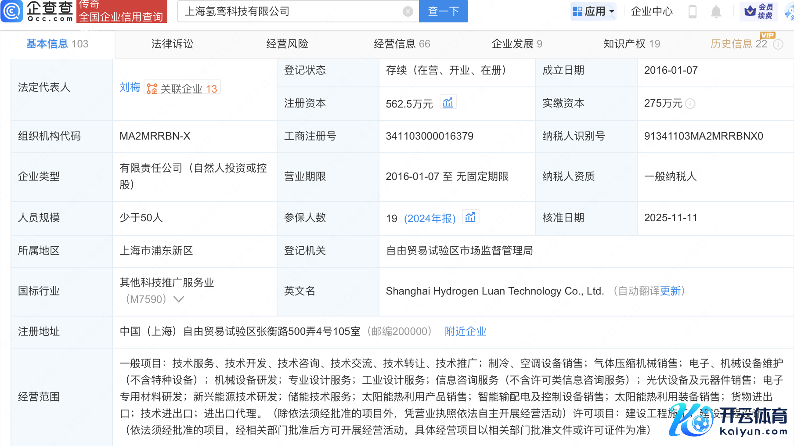Open related companies 关联企业 13 badge
794x446 pixels.
click(182, 88)
